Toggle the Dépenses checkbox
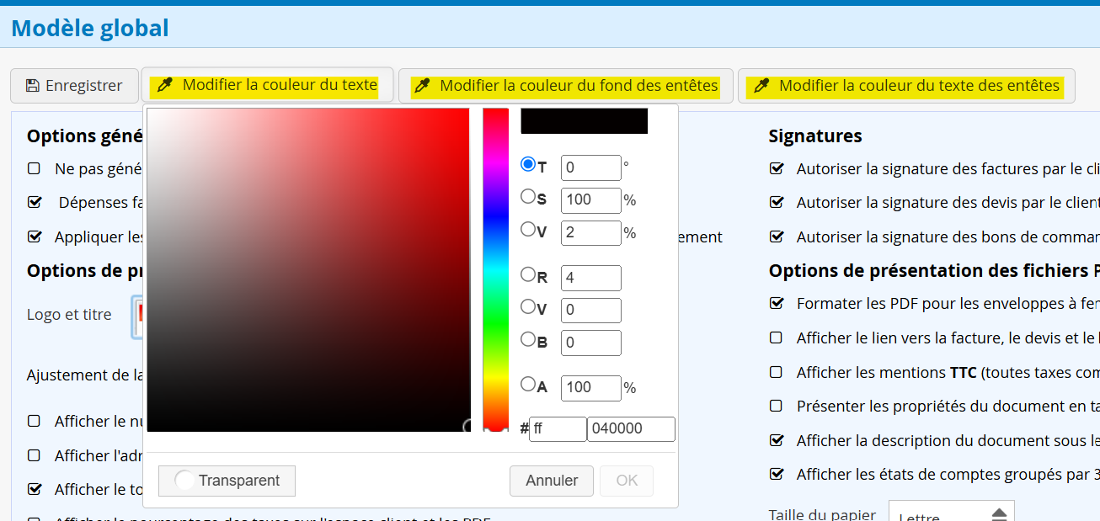This screenshot has height=521, width=1100. tap(34, 203)
